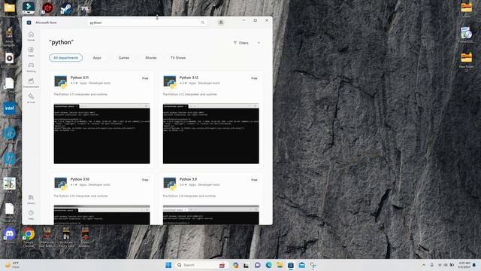Image resolution: width=481 pixels, height=271 pixels.
Task: Select the Movies department filter
Action: click(x=151, y=58)
